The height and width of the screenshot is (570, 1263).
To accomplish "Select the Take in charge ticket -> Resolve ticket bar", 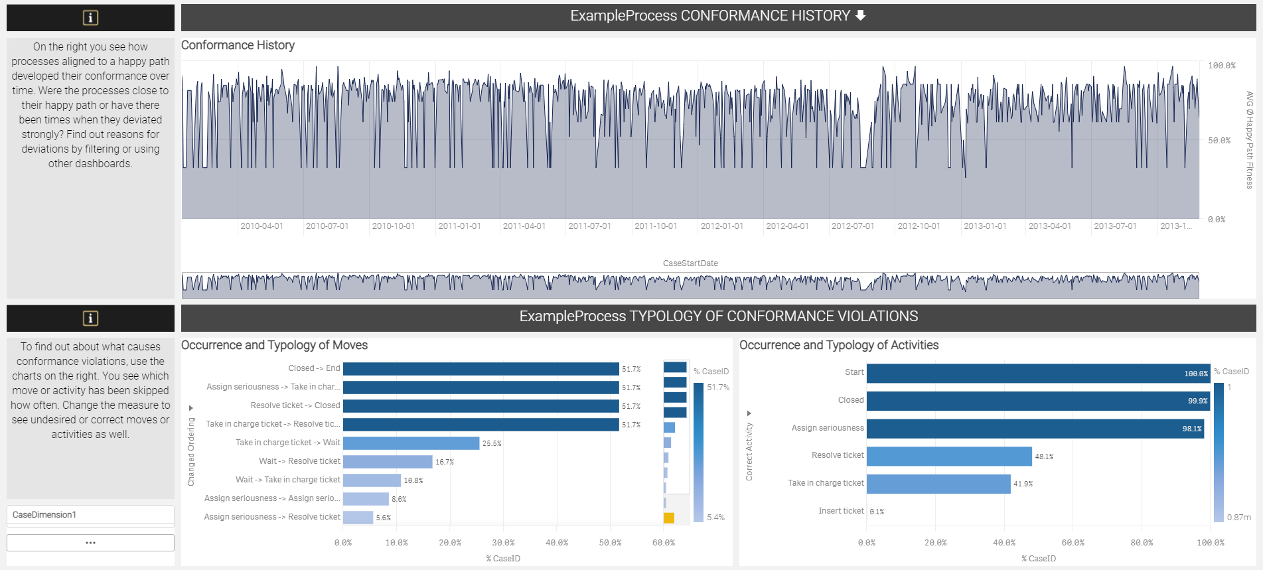I will pos(481,425).
